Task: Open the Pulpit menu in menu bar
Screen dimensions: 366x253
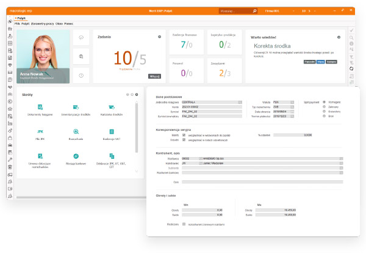Action: coord(25,24)
